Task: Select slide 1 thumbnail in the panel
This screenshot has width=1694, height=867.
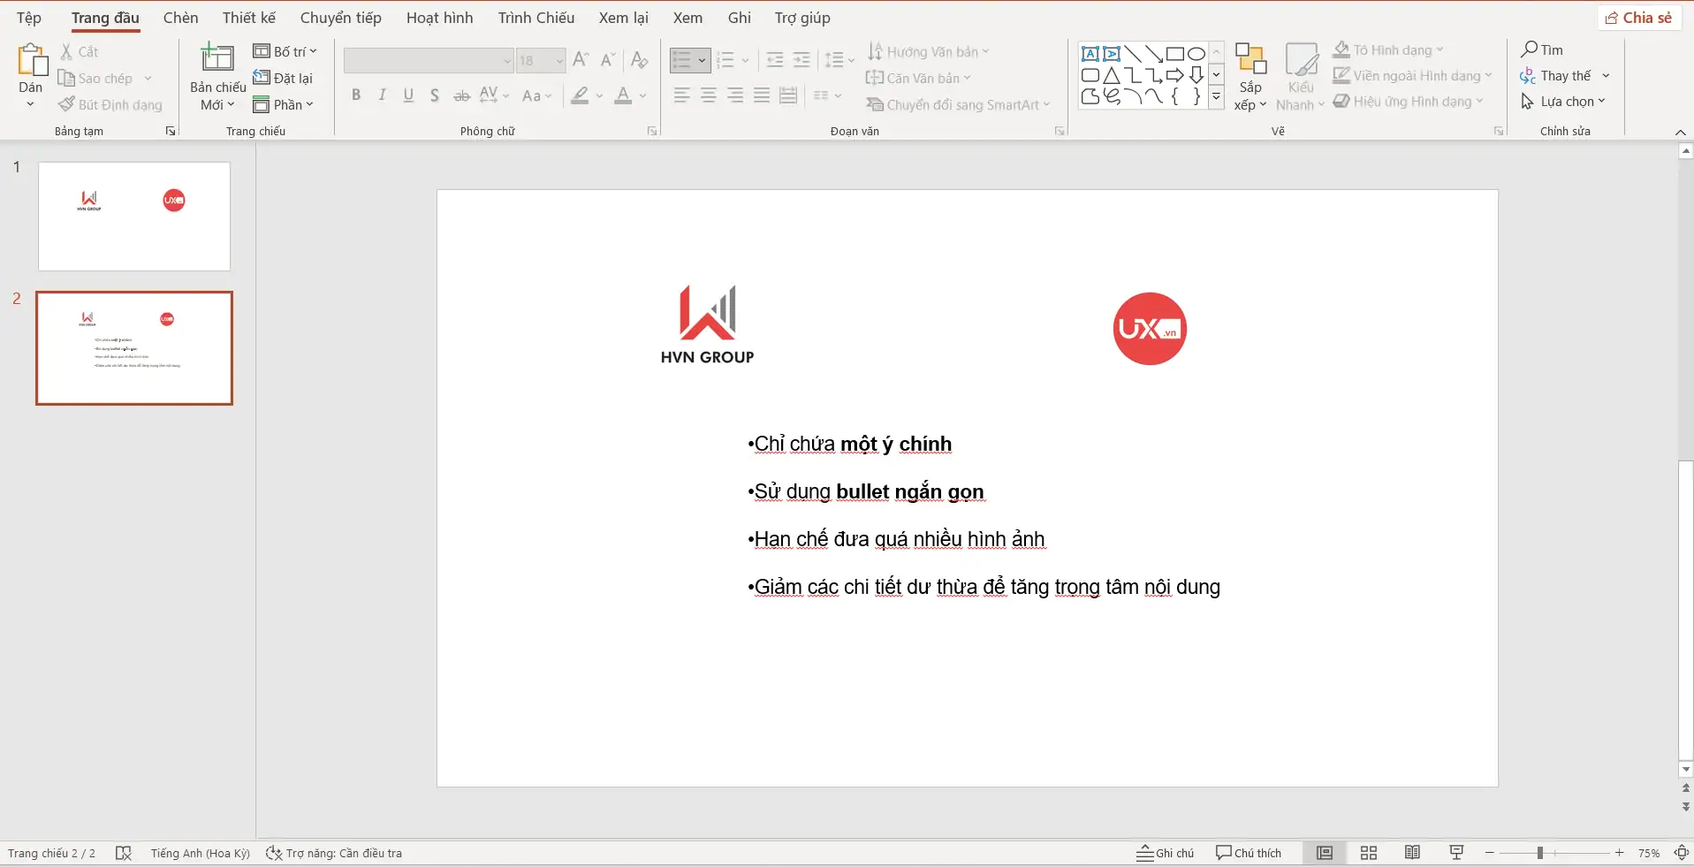Action: [133, 216]
